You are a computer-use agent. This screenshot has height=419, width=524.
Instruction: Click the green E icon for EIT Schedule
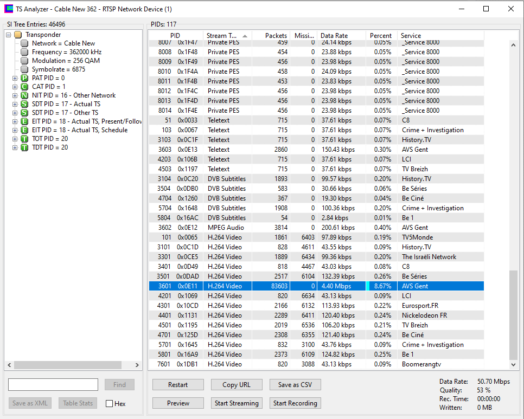point(24,130)
